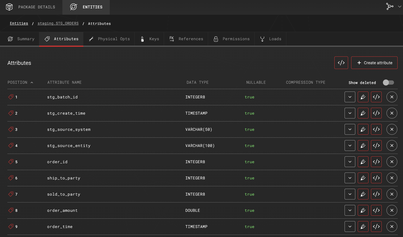Image resolution: width=403 pixels, height=237 pixels.
Task: Open the Permissions tab
Action: 231,39
